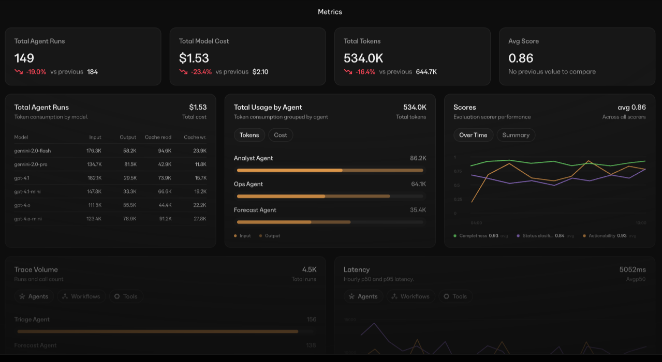
Task: Switch Total Usage by Agent to Tokens
Action: pyautogui.click(x=249, y=135)
